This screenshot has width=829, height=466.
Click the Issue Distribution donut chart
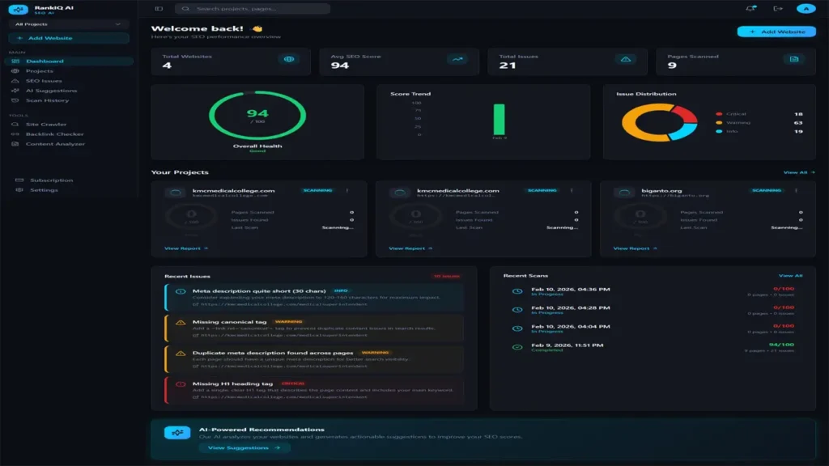point(659,122)
